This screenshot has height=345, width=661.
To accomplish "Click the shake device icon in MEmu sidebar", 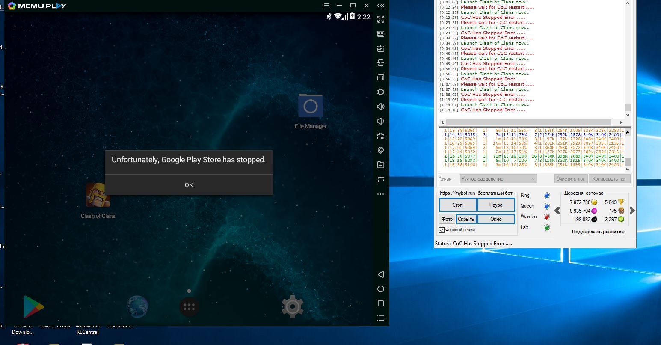I will (x=381, y=63).
